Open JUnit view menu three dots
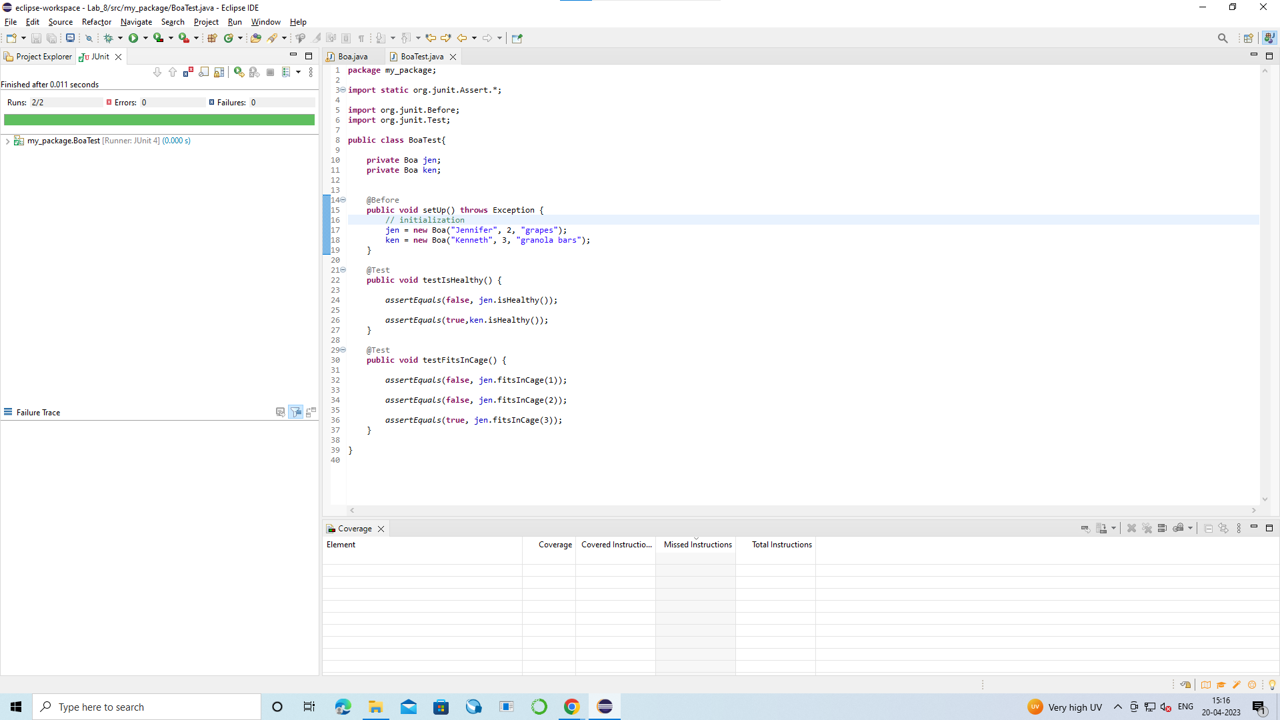The height and width of the screenshot is (720, 1280). 311,72
